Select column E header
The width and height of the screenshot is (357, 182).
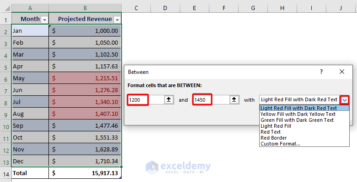[x=194, y=8]
